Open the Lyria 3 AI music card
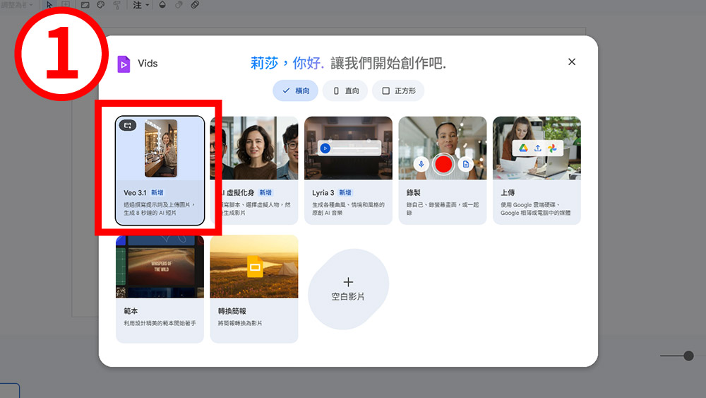This screenshot has height=398, width=706. (348, 170)
